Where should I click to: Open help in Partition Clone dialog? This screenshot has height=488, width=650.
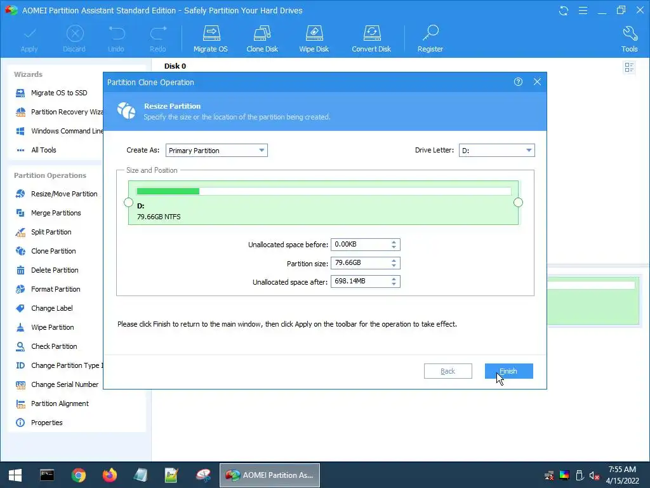(x=518, y=82)
